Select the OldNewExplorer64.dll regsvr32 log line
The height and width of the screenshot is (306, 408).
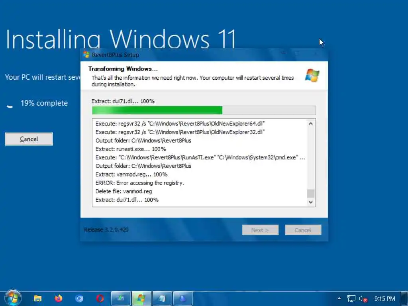pyautogui.click(x=180, y=124)
